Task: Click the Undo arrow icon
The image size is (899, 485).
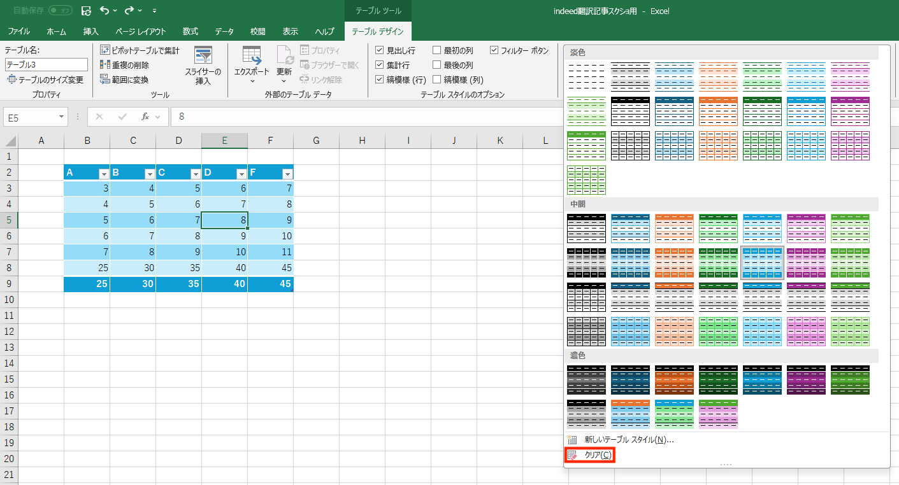Action: (105, 11)
